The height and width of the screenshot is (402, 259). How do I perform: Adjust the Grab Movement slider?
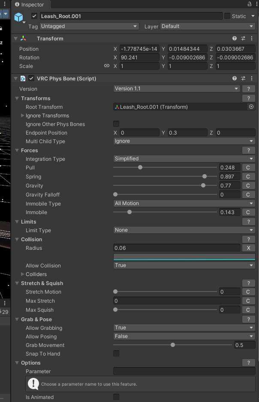pos(172,345)
